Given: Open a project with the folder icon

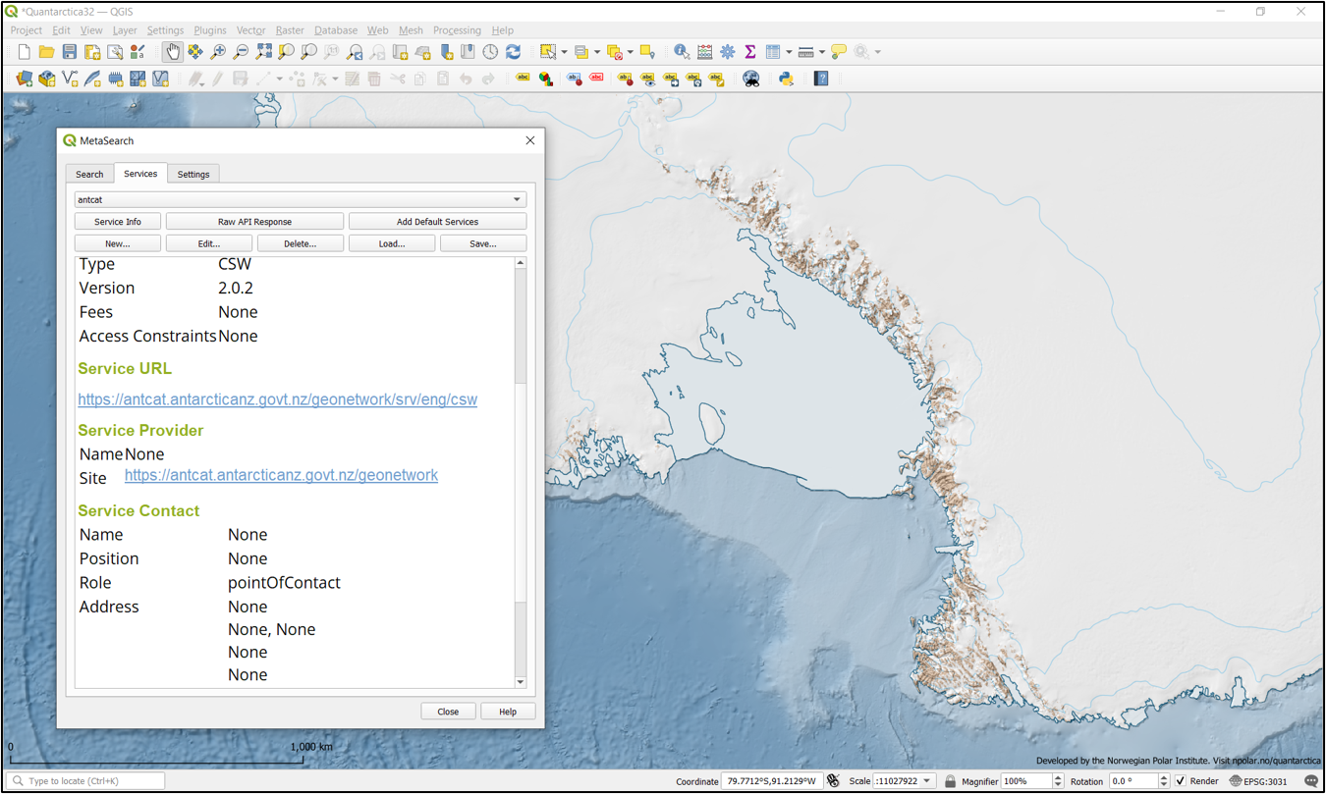Looking at the screenshot, I should coord(46,52).
